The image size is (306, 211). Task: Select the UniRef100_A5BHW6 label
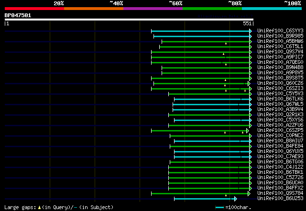point(280,41)
